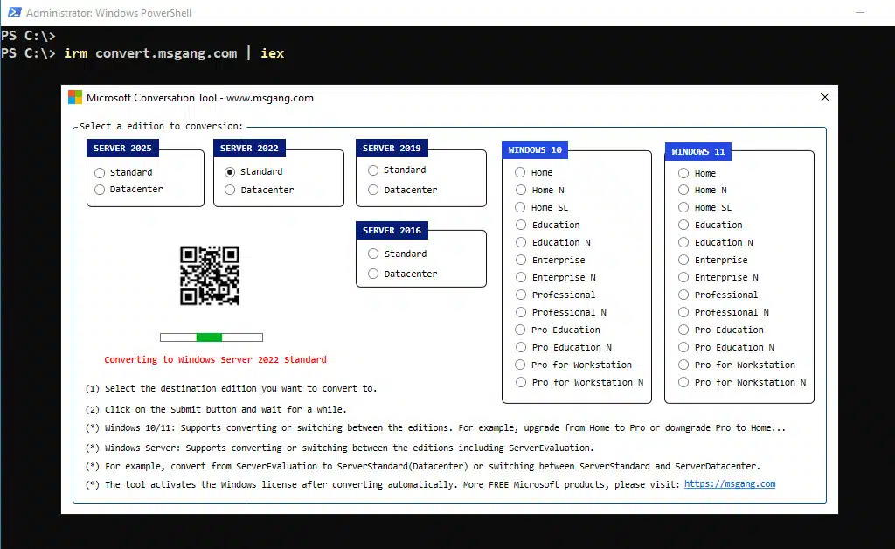This screenshot has height=549, width=895.
Task: Close the Microsoft Conversation Tool dialog
Action: 824,98
